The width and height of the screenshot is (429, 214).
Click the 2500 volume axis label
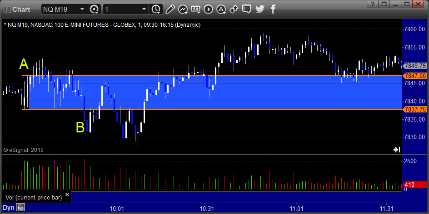[x=410, y=161]
